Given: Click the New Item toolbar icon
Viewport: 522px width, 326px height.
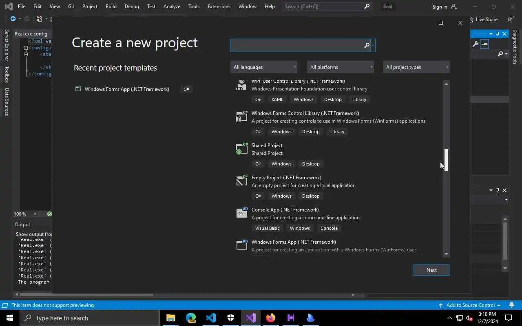Looking at the screenshot, I should [40, 19].
